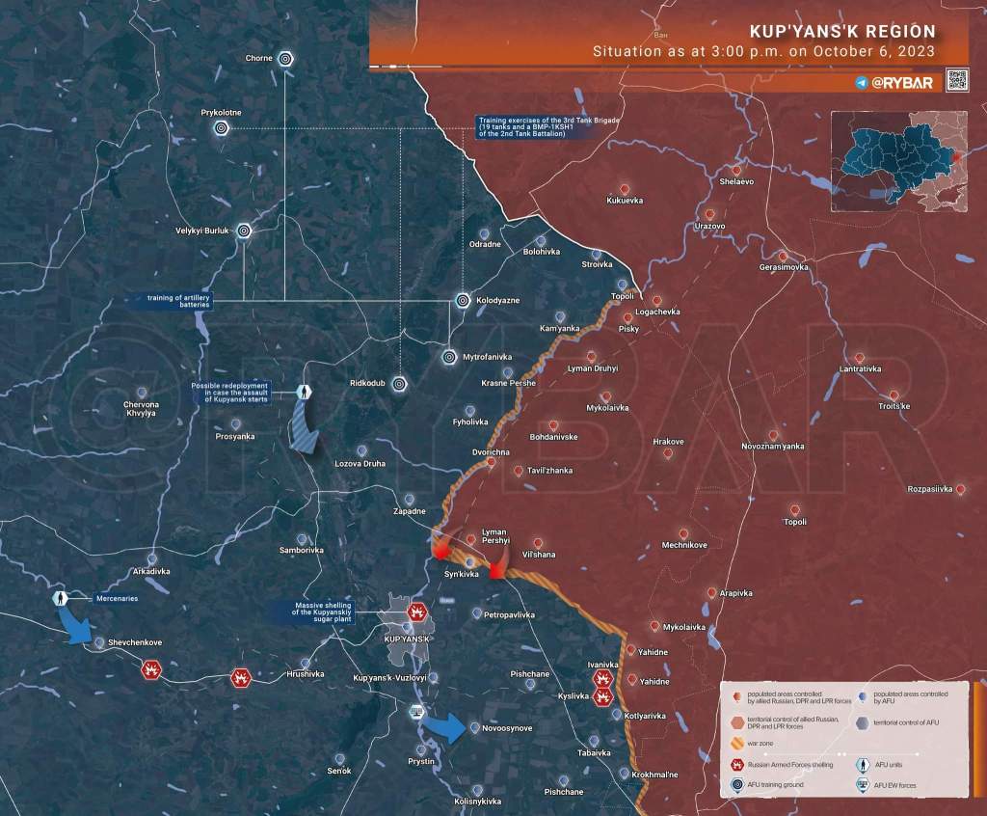Select the target marker at Kolodyazne
Image resolution: width=987 pixels, height=816 pixels.
463,300
